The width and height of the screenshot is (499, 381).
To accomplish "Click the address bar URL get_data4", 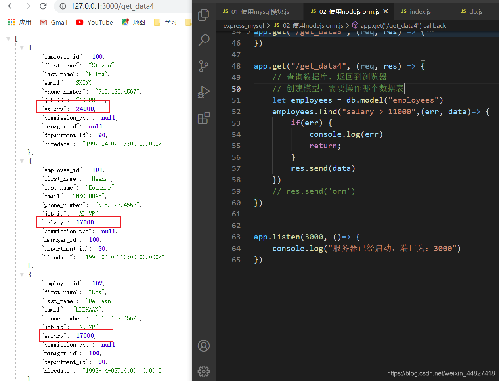I will tap(112, 6).
